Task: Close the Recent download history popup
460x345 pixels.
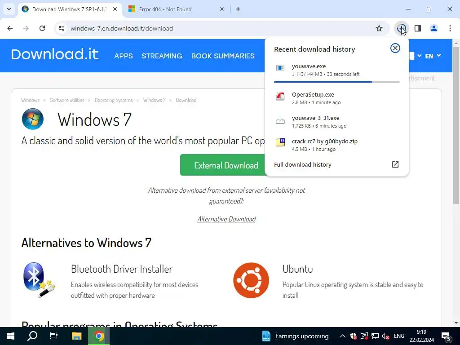Action: tap(395, 48)
